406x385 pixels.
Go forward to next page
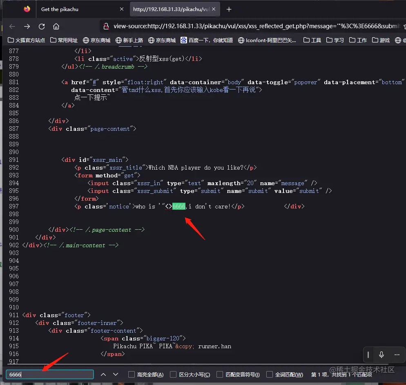27,27
